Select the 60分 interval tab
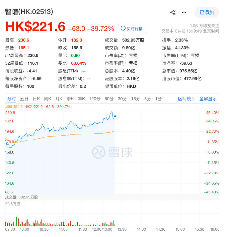Viewport: 228px width, 237px height. [x=109, y=99]
